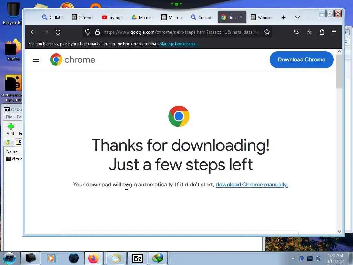
Task: Open the Save to Pocket icon
Action: click(x=297, y=32)
